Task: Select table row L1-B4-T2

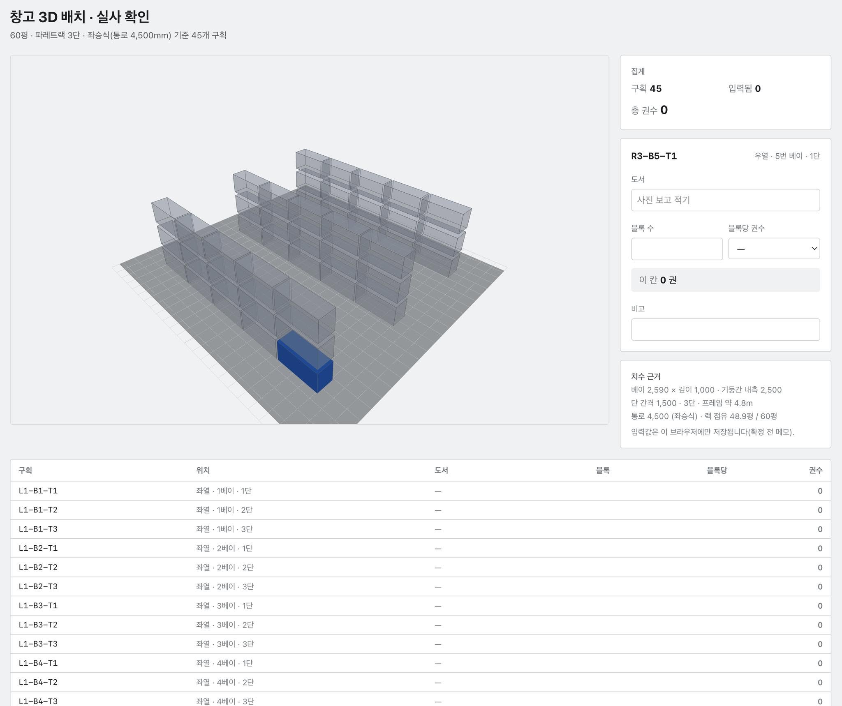Action: point(420,683)
